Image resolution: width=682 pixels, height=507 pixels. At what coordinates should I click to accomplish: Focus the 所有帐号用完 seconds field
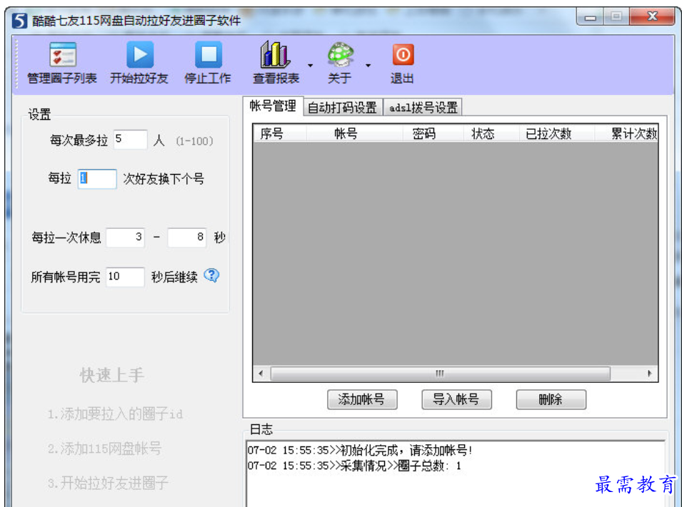(125, 277)
